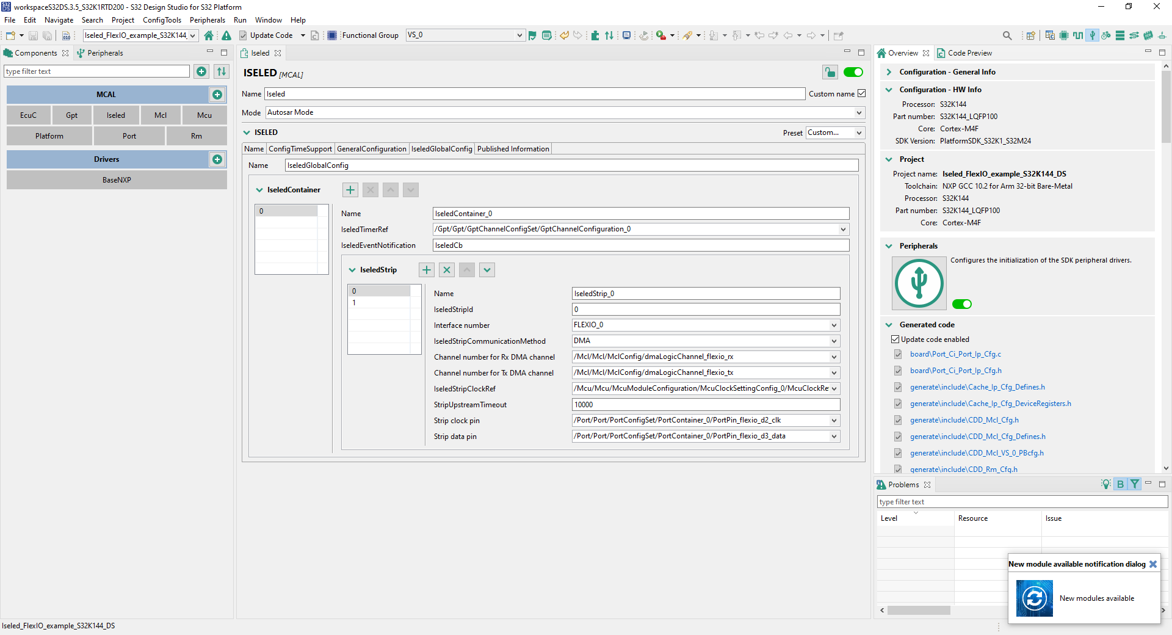Toggle checkbox for CDD_Mcl_Cfg.h

pos(898,420)
